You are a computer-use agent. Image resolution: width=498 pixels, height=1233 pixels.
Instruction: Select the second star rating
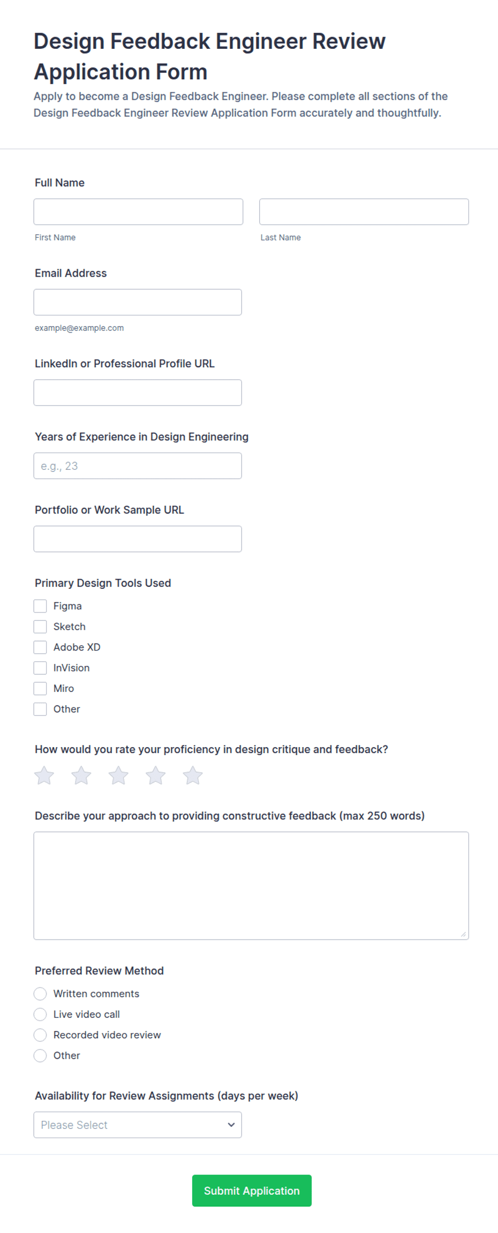pyautogui.click(x=81, y=776)
